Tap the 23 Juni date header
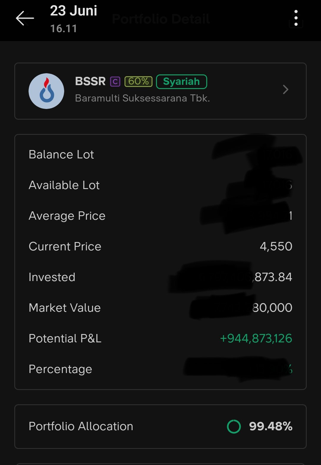This screenshot has width=321, height=465. tap(73, 11)
